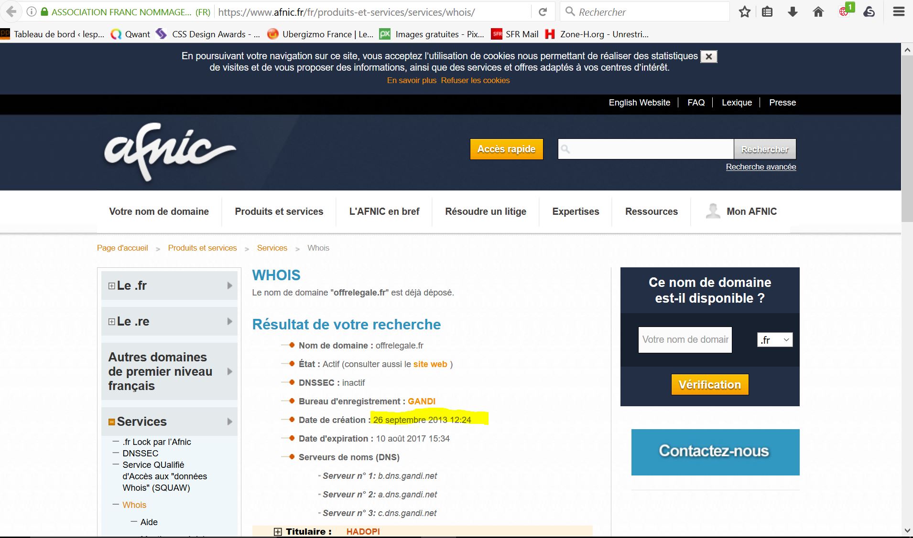
Task: Expand the Titulaire section plus icon
Action: tap(278, 532)
